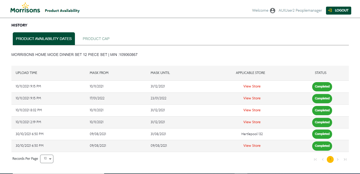Viewport: 360px width, 174px height.
Task: Jump to last page of records
Action: 345,159
